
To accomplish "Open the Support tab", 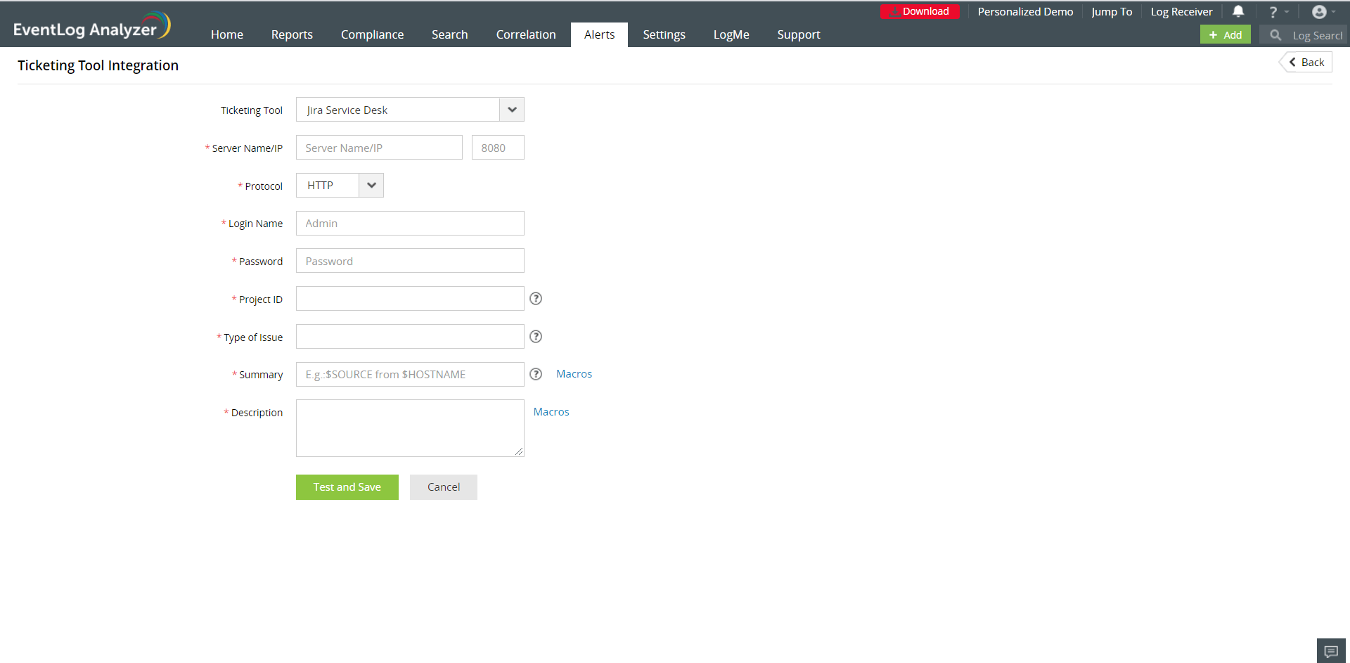I will [x=799, y=34].
